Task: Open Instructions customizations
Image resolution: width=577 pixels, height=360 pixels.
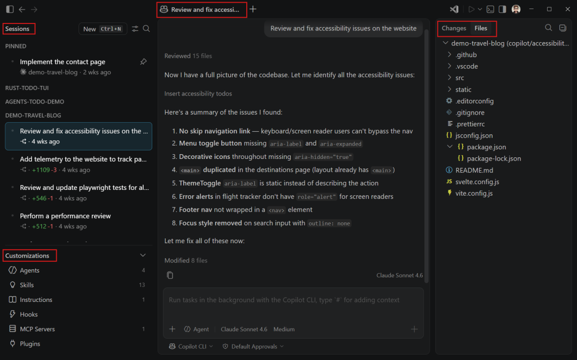Action: [76, 300]
